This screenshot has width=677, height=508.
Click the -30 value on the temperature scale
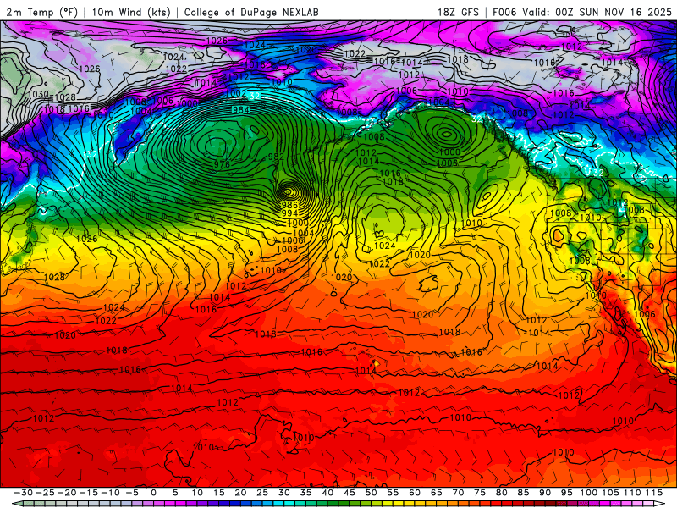pyautogui.click(x=24, y=493)
